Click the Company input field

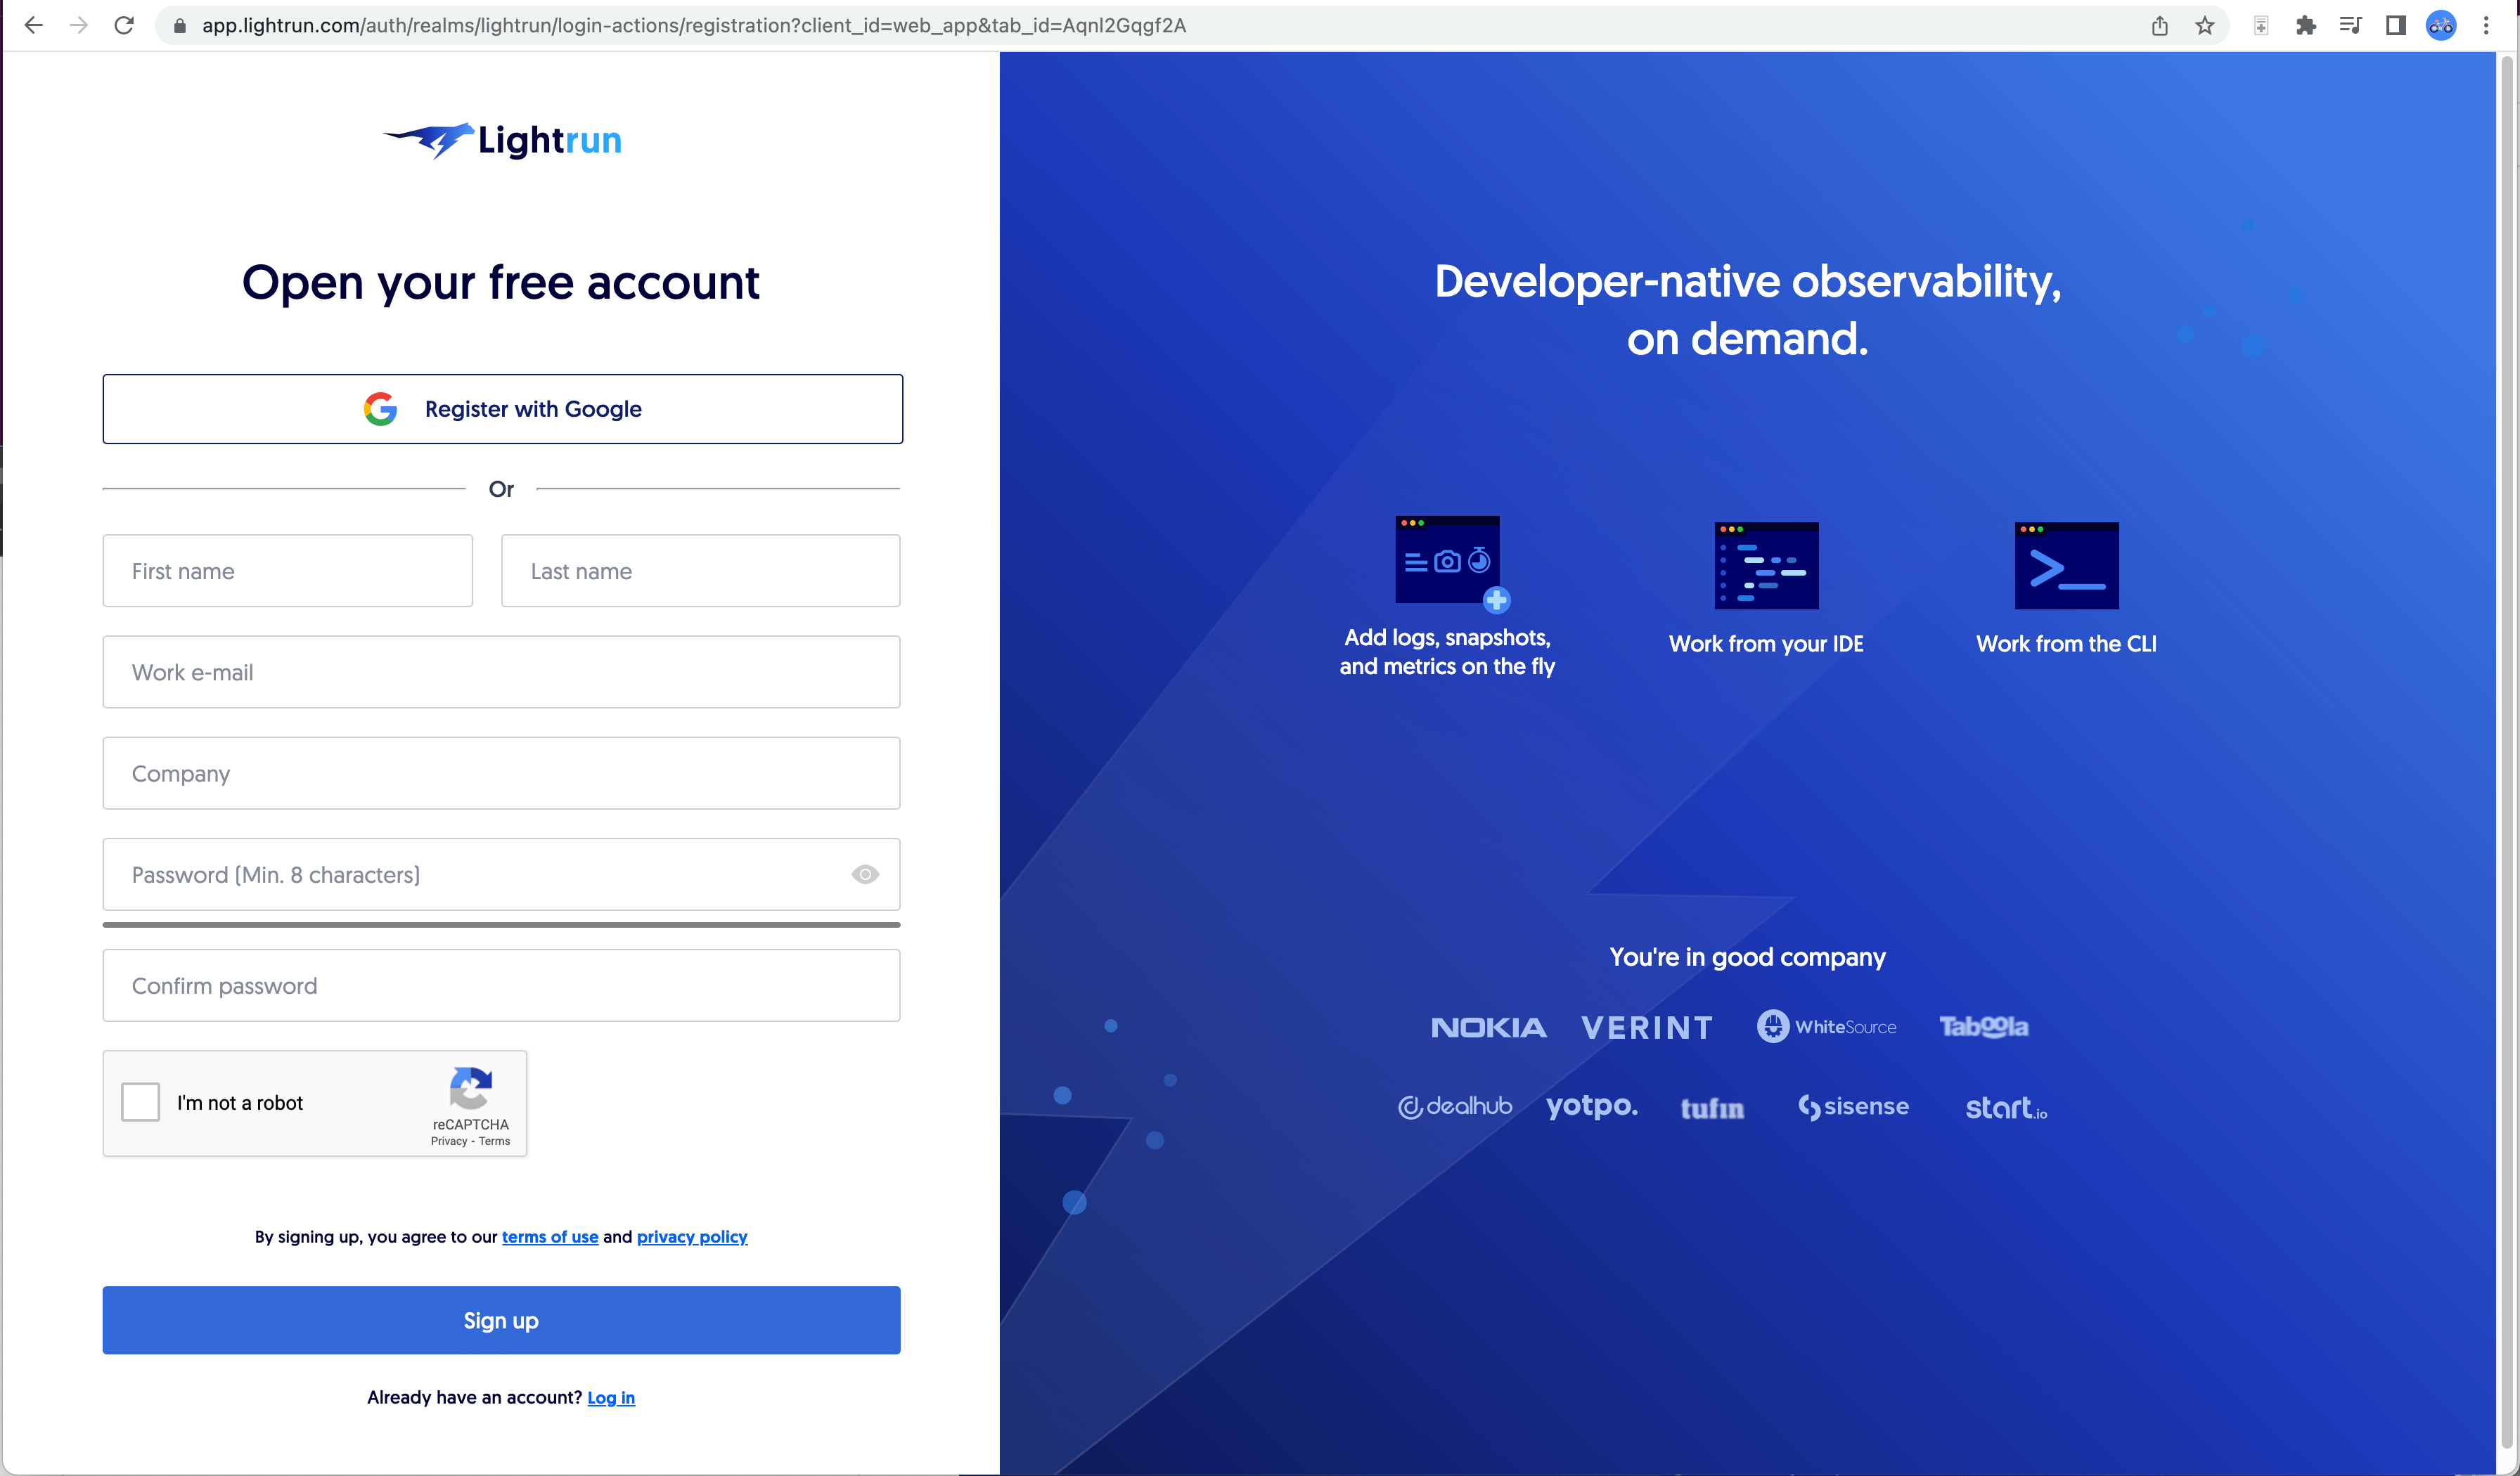point(501,773)
